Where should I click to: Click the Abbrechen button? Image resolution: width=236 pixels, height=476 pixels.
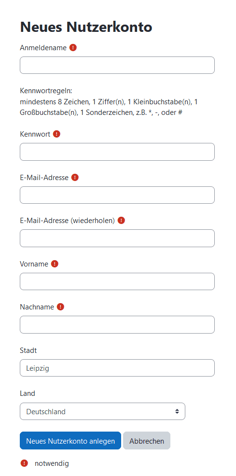coord(147,440)
